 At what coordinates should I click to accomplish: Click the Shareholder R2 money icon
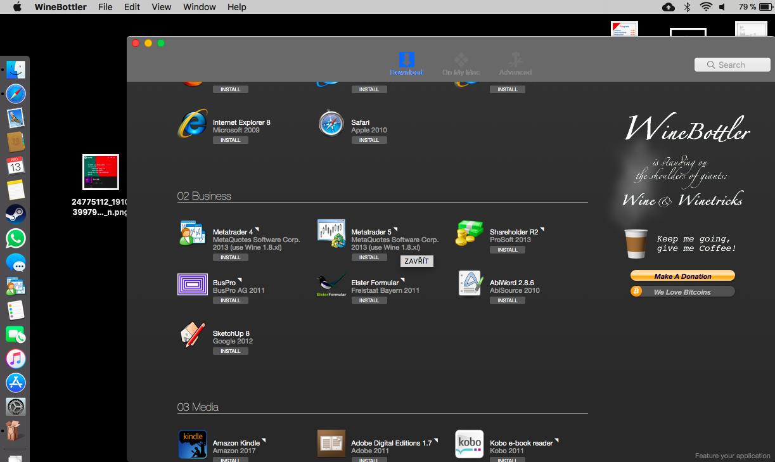tap(470, 233)
